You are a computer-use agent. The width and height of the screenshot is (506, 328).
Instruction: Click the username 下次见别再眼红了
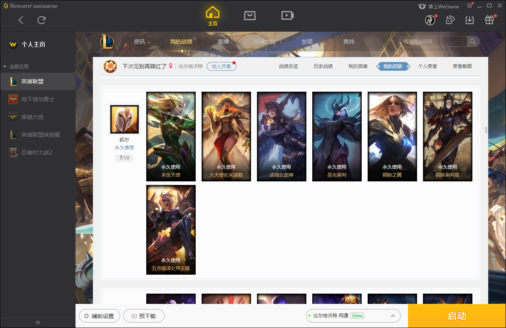[x=145, y=66]
